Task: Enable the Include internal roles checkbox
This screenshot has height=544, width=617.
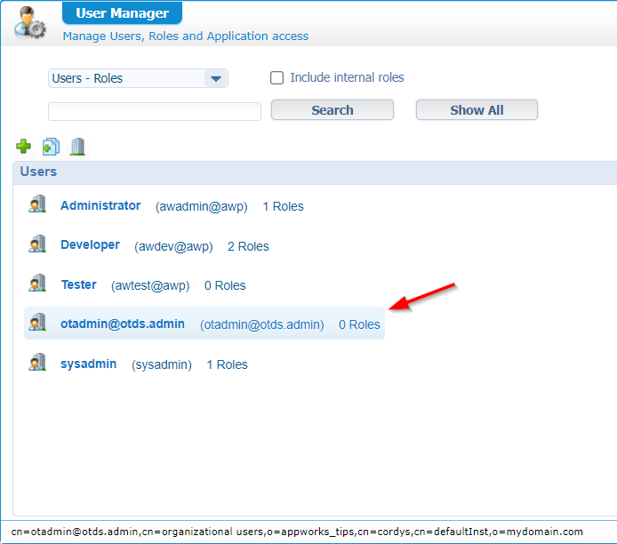Action: [x=277, y=78]
